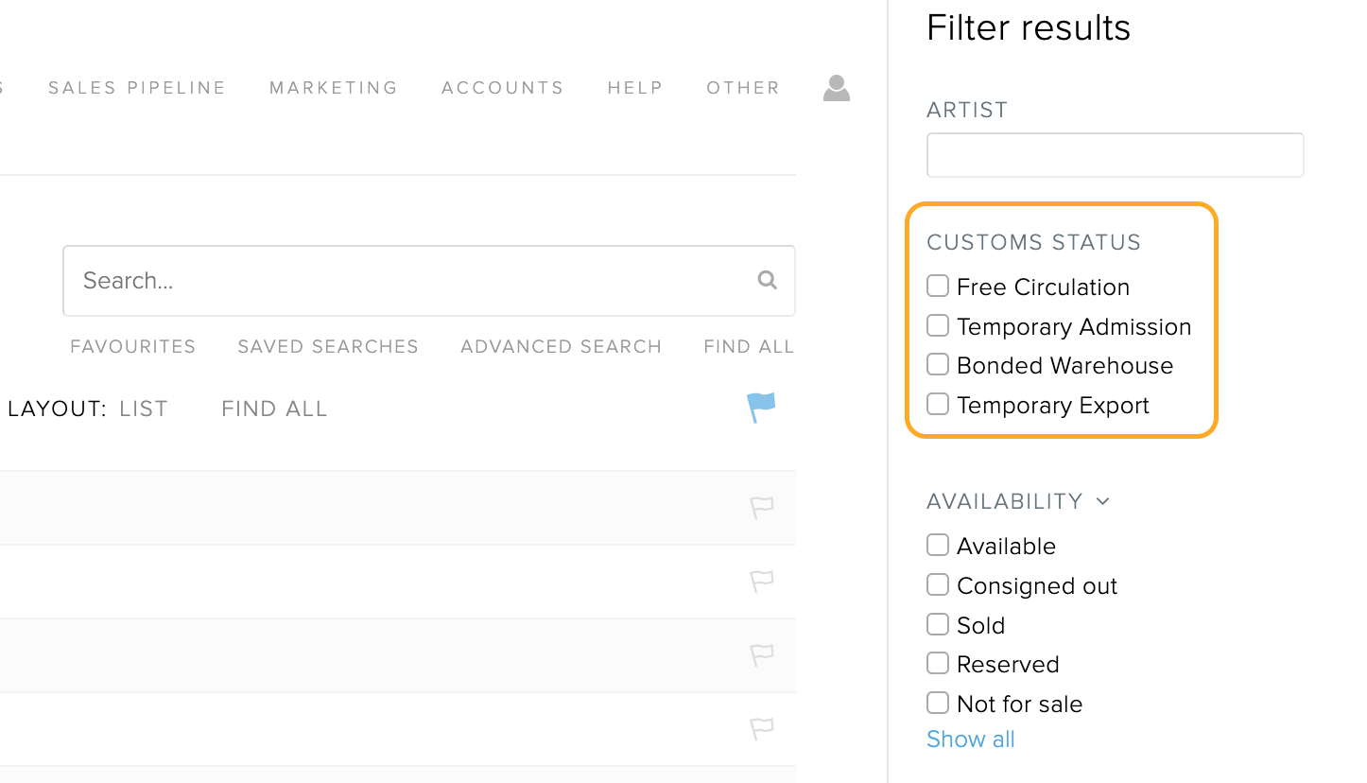Collapse the Availability section chevron

[1102, 501]
